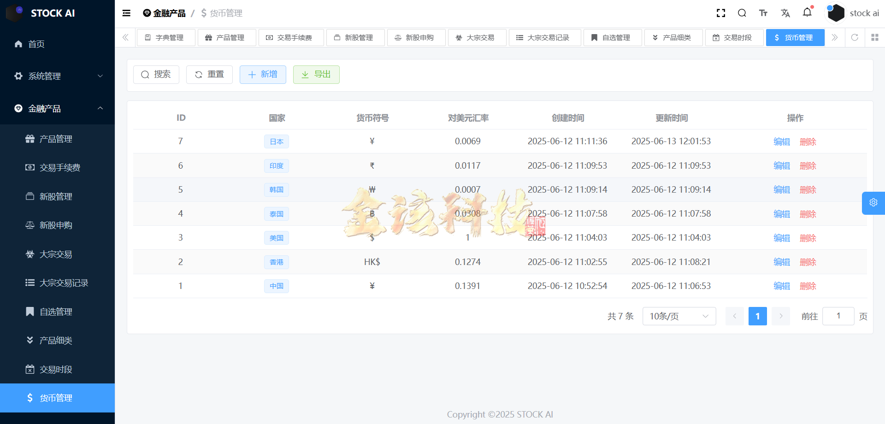Click the search magnifier icon in the header
The height and width of the screenshot is (424, 885).
coord(742,13)
